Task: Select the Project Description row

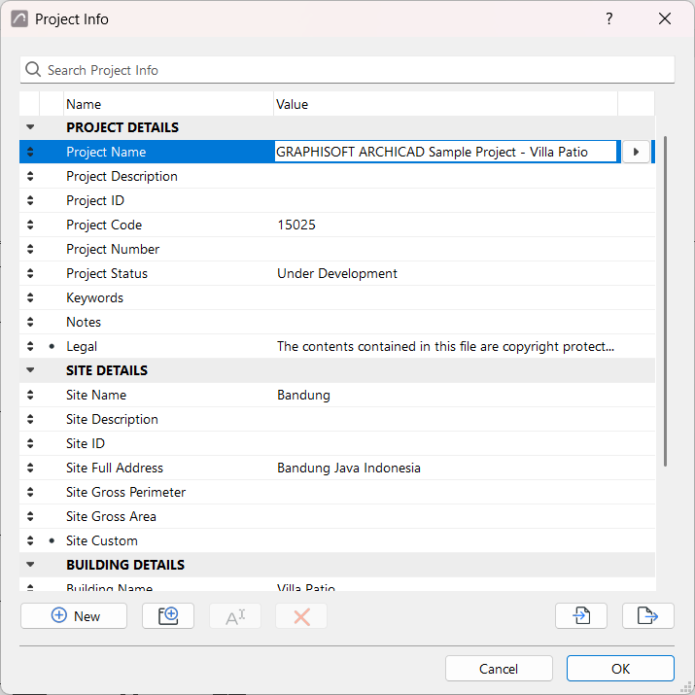Action: coord(337,176)
